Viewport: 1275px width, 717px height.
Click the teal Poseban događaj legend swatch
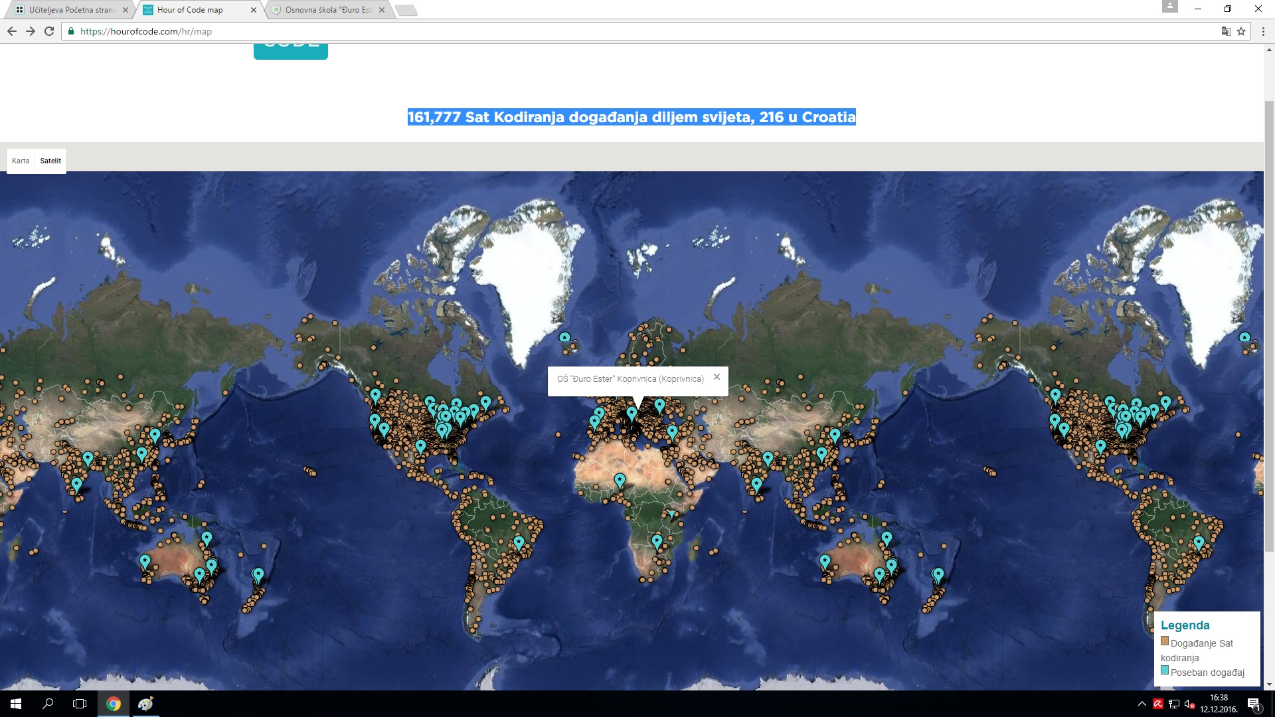(1165, 671)
